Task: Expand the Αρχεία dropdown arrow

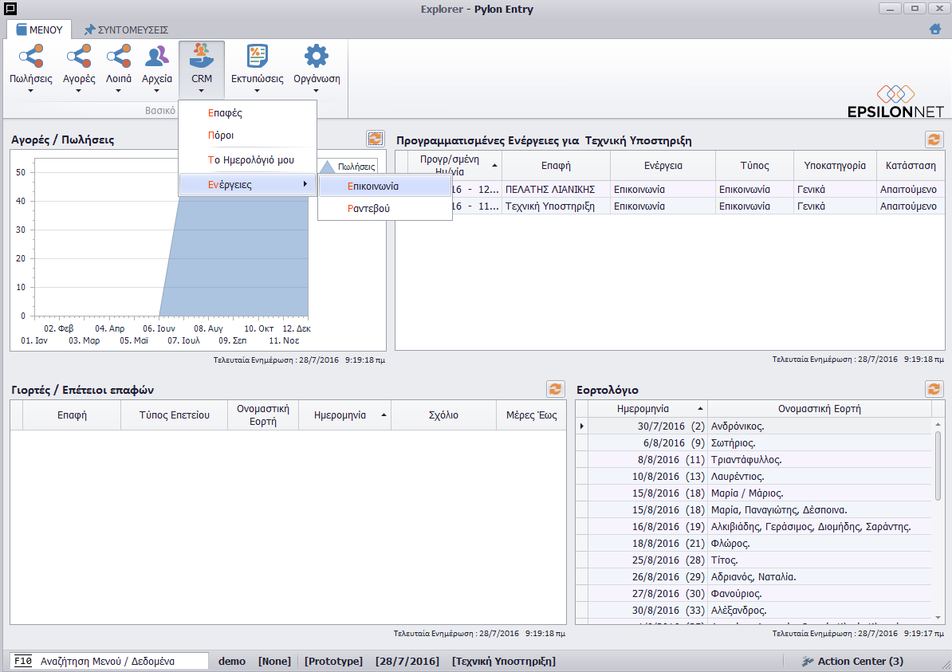Action: pos(156,91)
